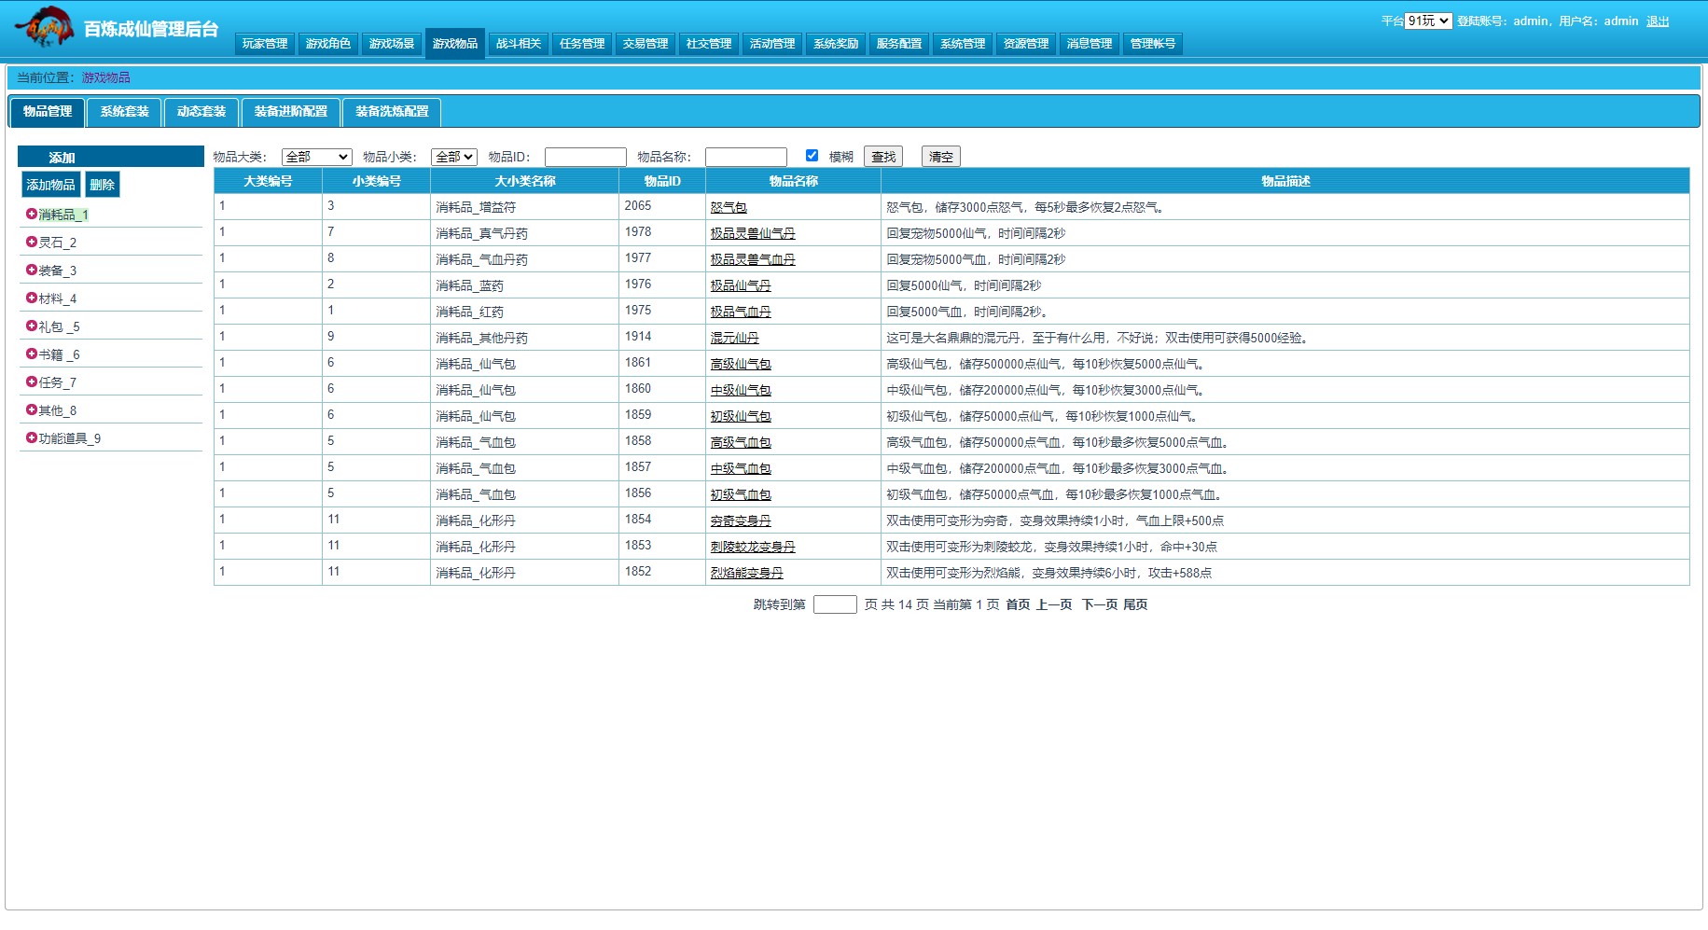Open the 平台 platform selector dropdown
Screen dimensions: 1708x930
[1428, 21]
